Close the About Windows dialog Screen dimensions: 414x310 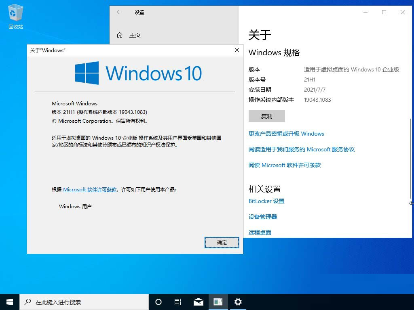click(x=237, y=50)
